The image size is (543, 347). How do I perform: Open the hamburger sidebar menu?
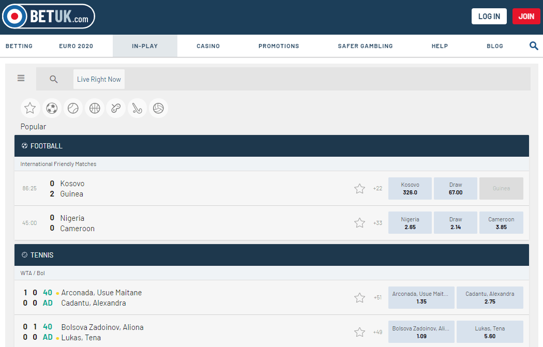[x=21, y=79]
